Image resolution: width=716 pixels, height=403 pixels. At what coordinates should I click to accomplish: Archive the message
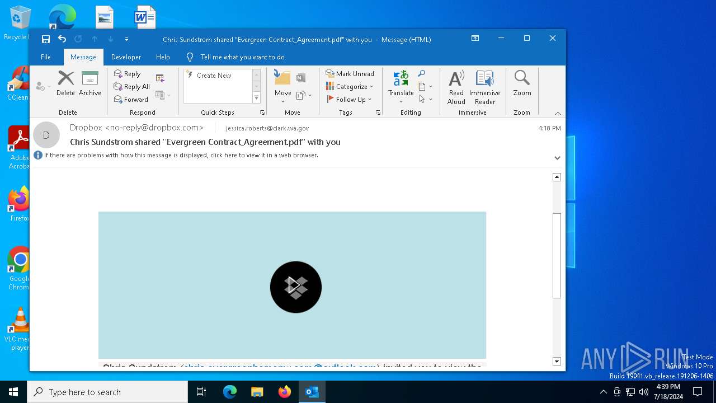click(89, 83)
